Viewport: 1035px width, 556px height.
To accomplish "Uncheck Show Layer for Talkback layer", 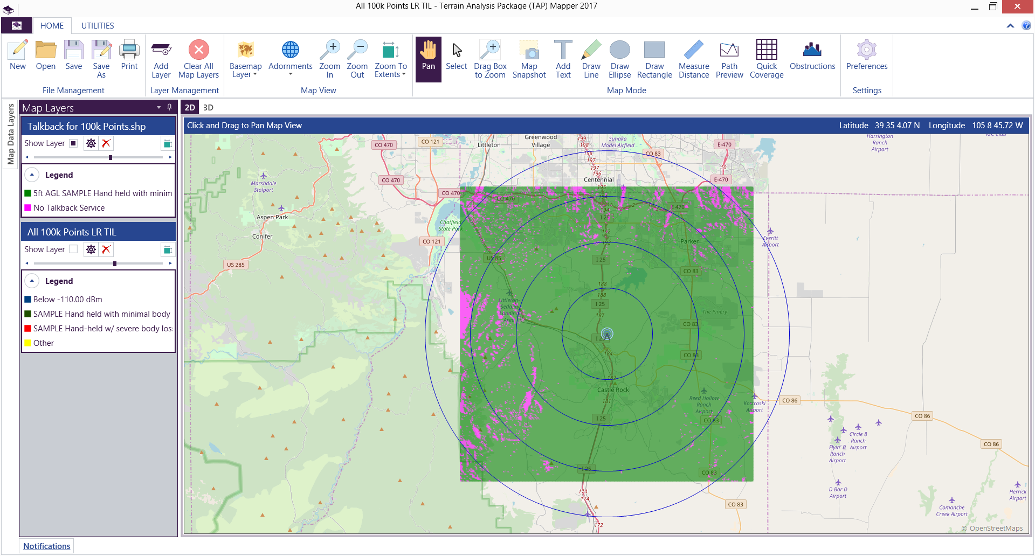I will pyautogui.click(x=74, y=143).
